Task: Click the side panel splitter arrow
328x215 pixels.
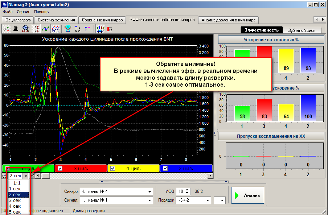Action: click(215, 133)
